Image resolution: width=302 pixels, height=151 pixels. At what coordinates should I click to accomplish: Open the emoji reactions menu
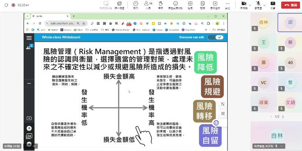175,5
